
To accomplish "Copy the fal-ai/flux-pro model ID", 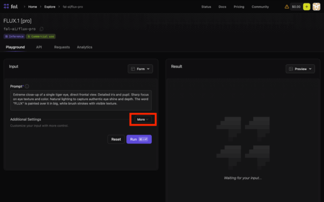I will click(x=41, y=29).
